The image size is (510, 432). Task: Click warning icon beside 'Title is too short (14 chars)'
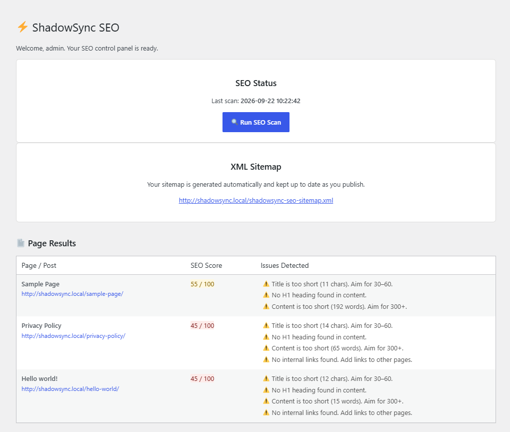click(x=266, y=325)
